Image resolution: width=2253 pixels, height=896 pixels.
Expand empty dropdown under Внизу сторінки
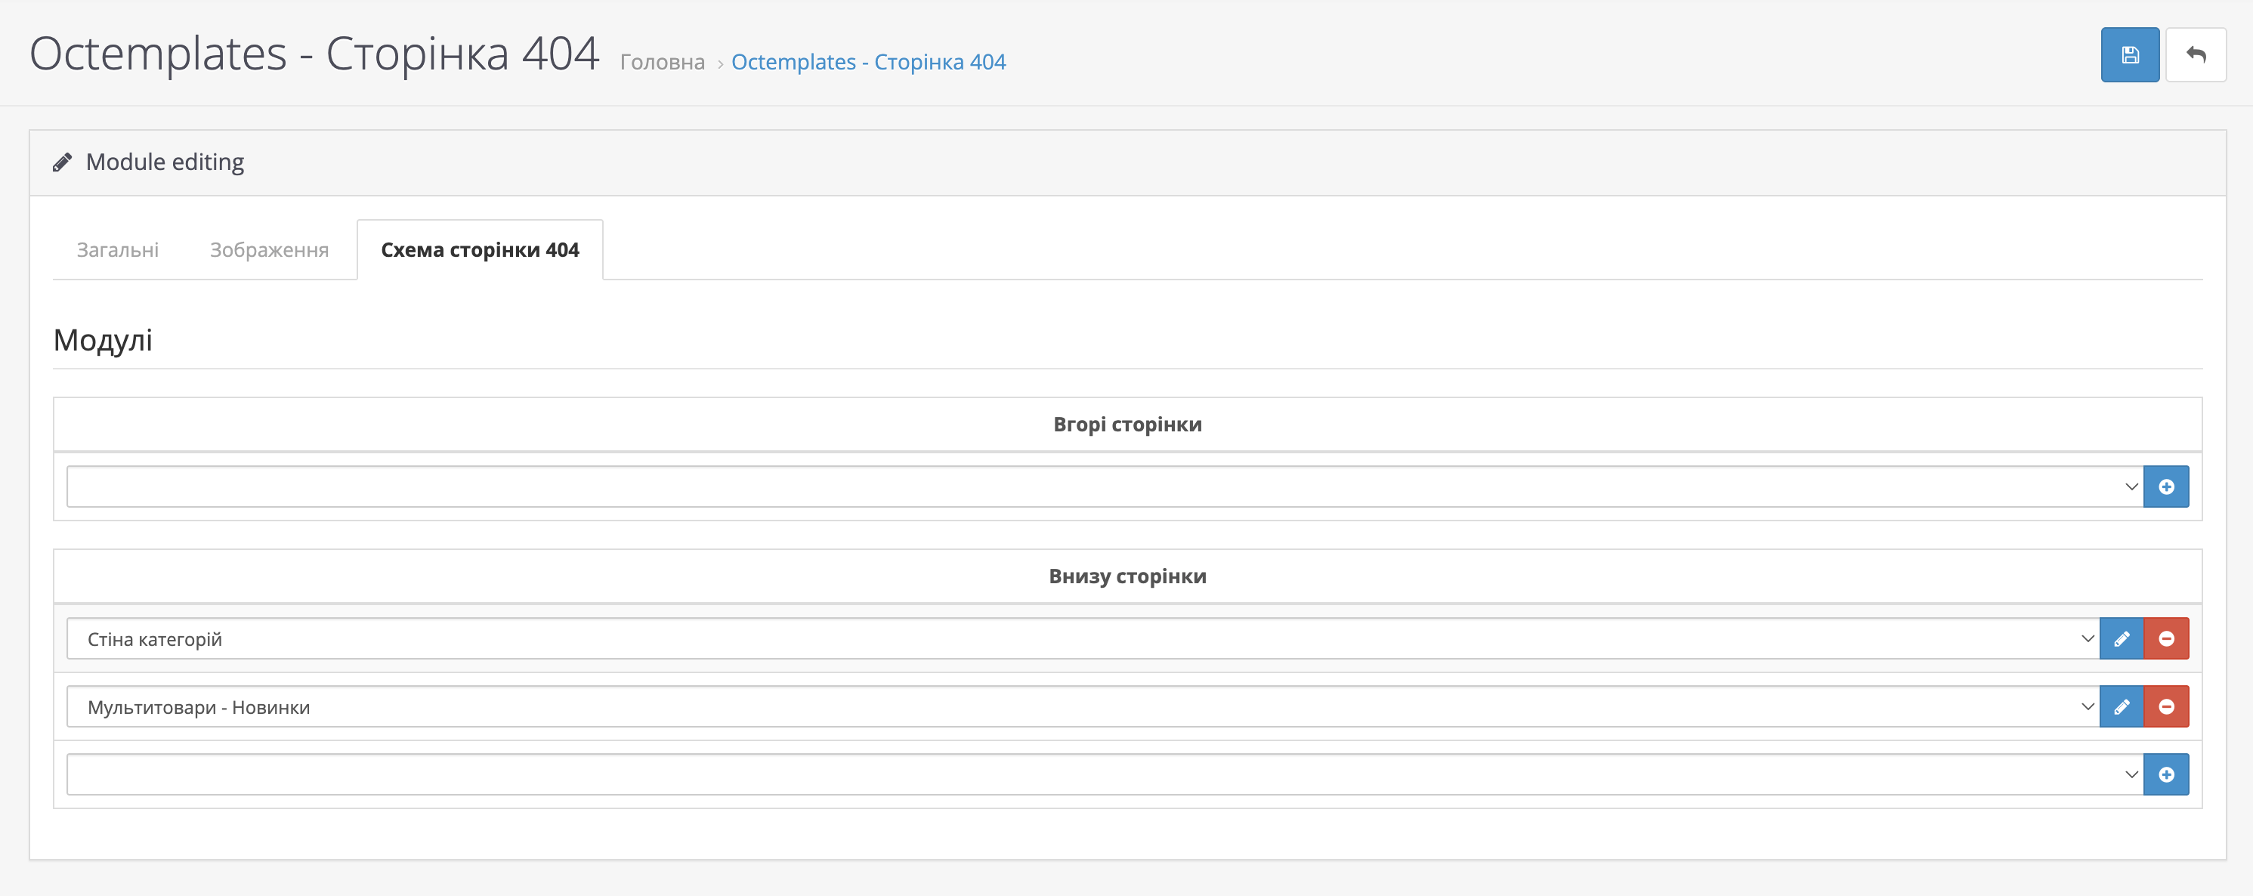[1104, 774]
